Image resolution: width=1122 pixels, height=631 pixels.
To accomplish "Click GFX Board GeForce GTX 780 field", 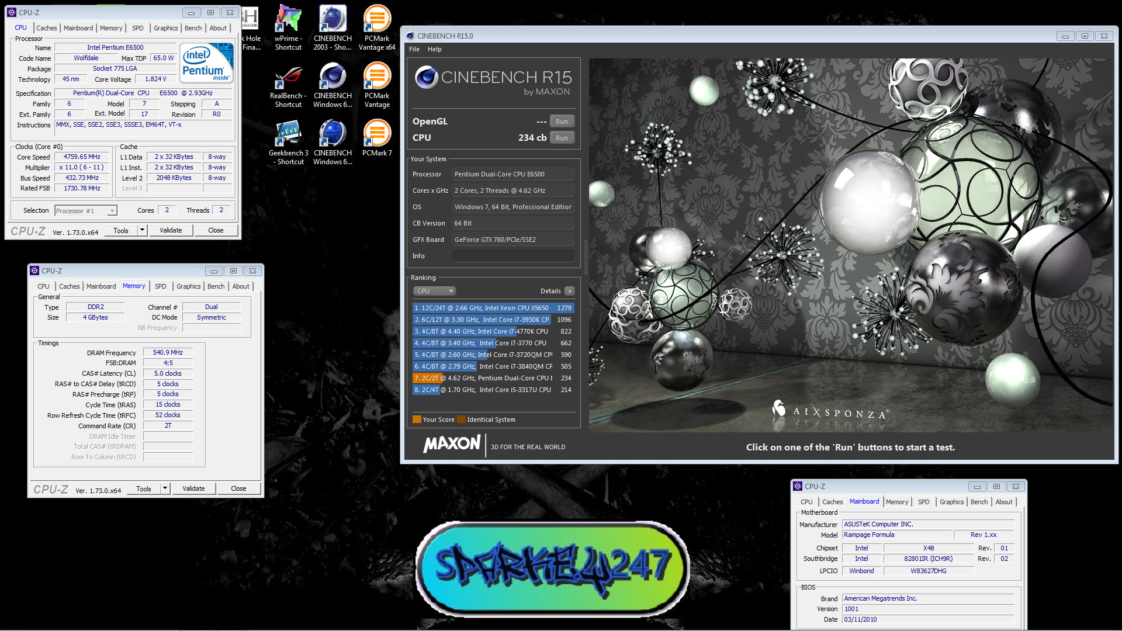I will coord(512,240).
